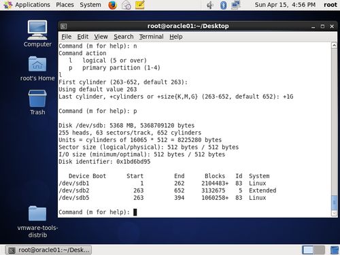
Task: Open the terminal File menu
Action: pos(67,37)
